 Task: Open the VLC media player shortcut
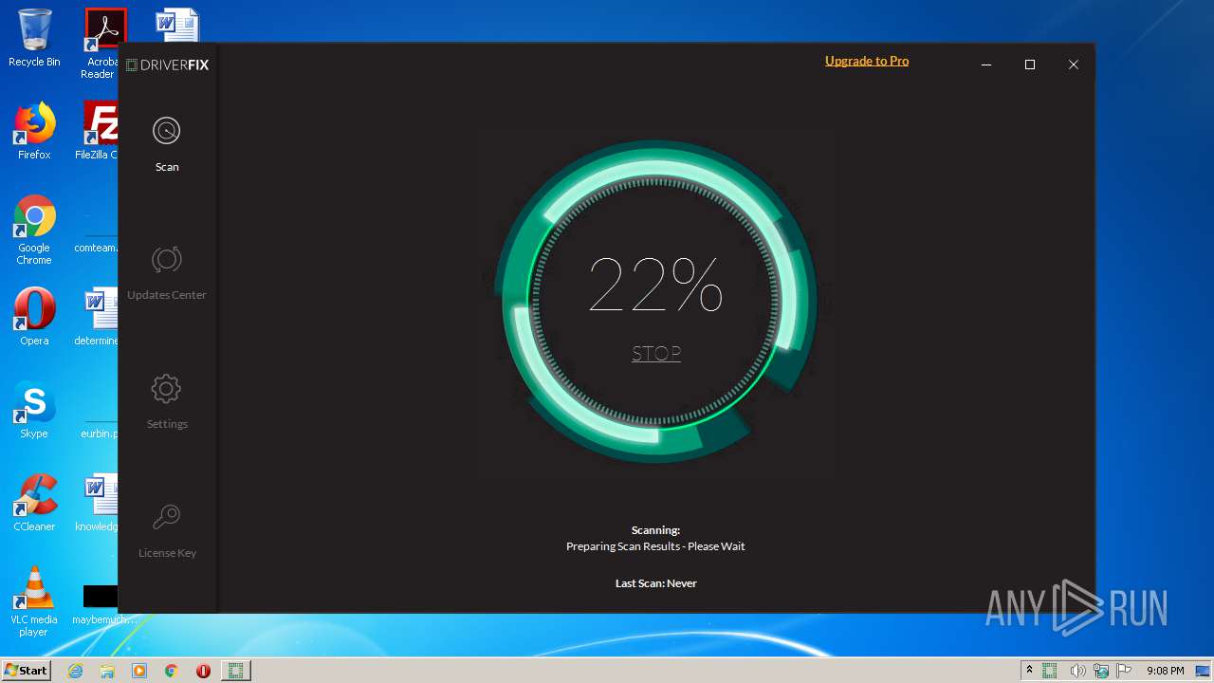tap(34, 601)
